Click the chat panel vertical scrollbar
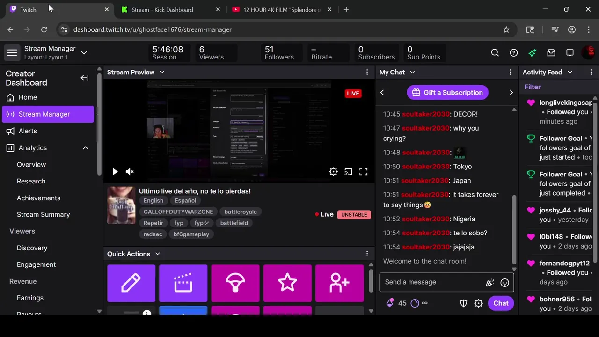Screen dimensions: 599x337 click(514, 229)
